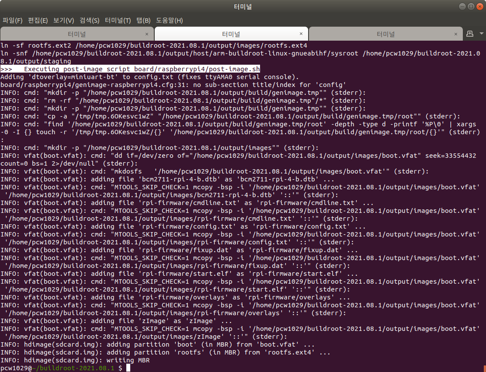Screen dimensions: 486x372
Task: Click the 터미널 window title bar text
Action: click(x=243, y=6)
